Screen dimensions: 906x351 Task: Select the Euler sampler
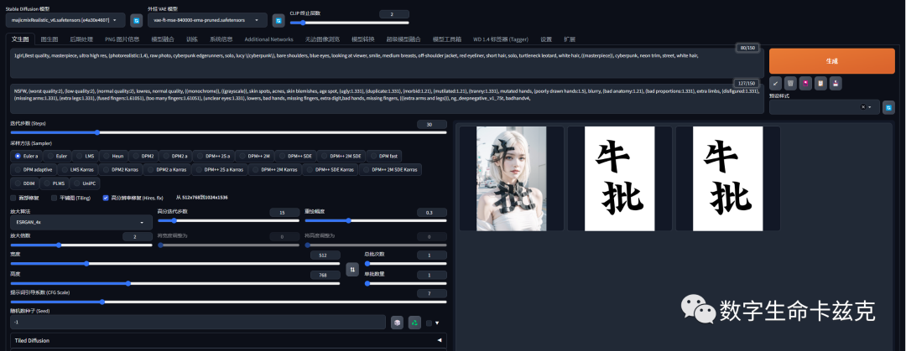(x=57, y=156)
